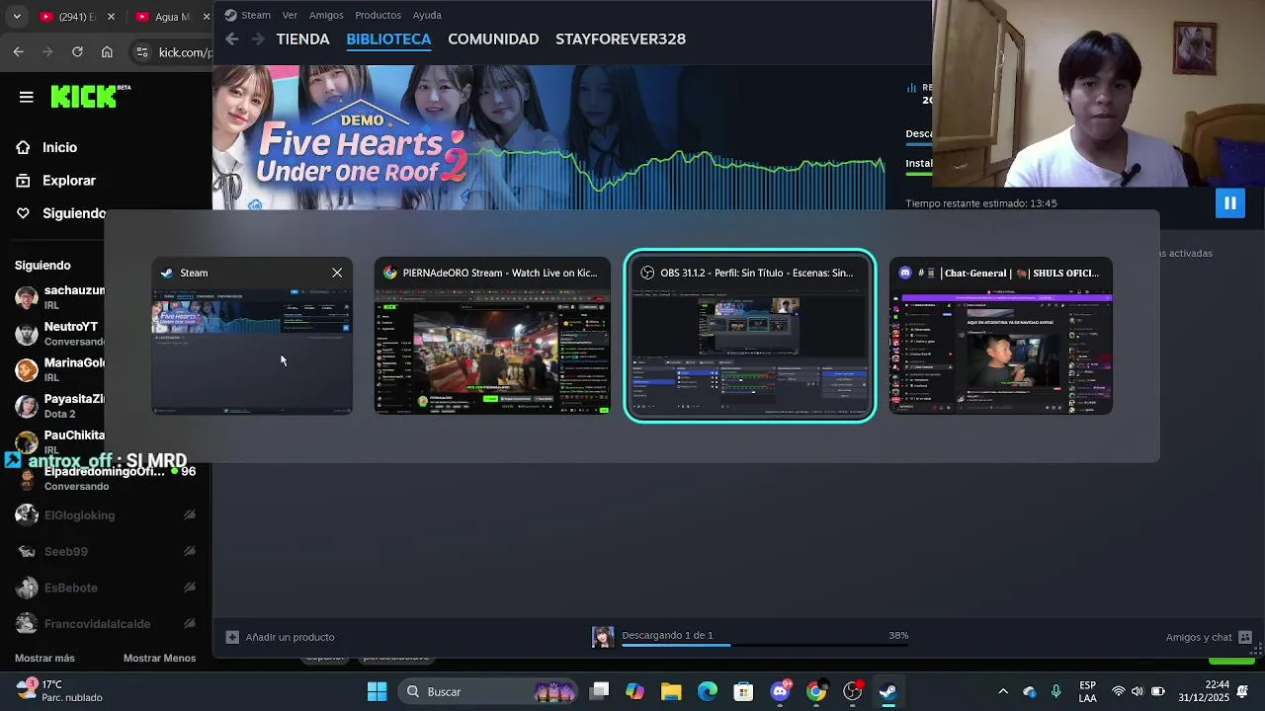Open STAYFOREVER328 profile tab in Steam
Viewport: 1265px width, 711px height.
pos(621,39)
